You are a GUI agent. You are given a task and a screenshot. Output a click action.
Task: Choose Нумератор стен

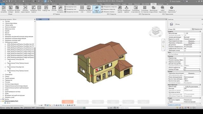click(x=70, y=9)
